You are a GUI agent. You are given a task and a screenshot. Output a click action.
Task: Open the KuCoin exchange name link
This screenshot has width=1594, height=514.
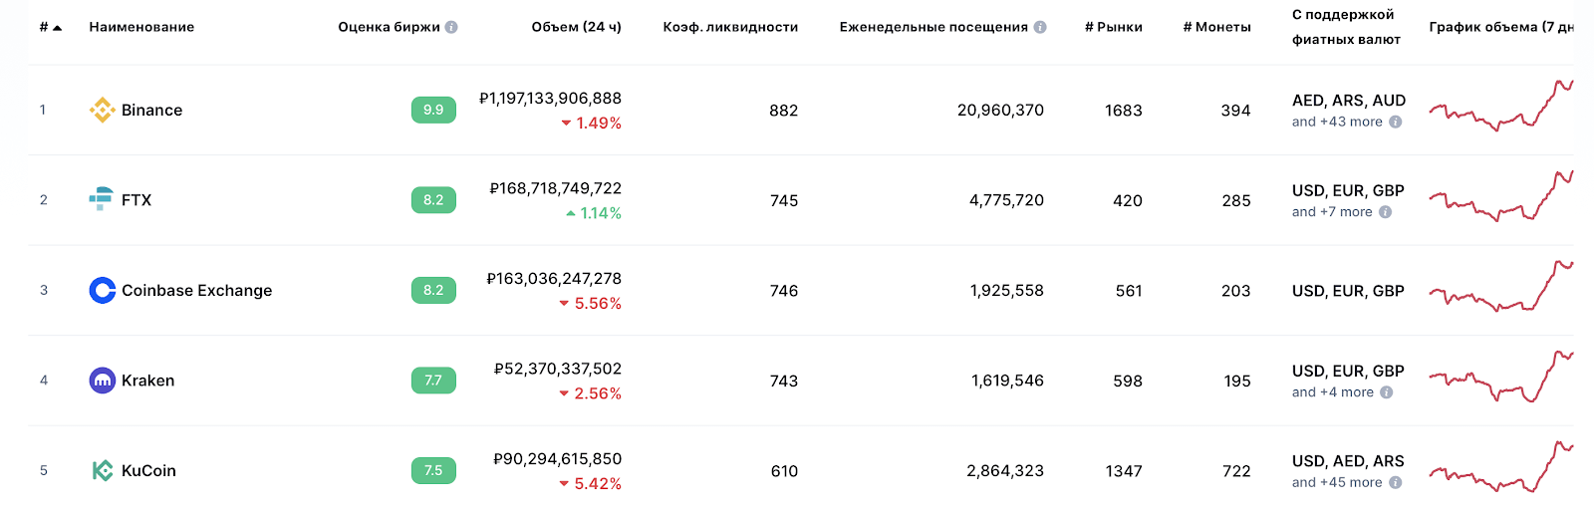148,470
